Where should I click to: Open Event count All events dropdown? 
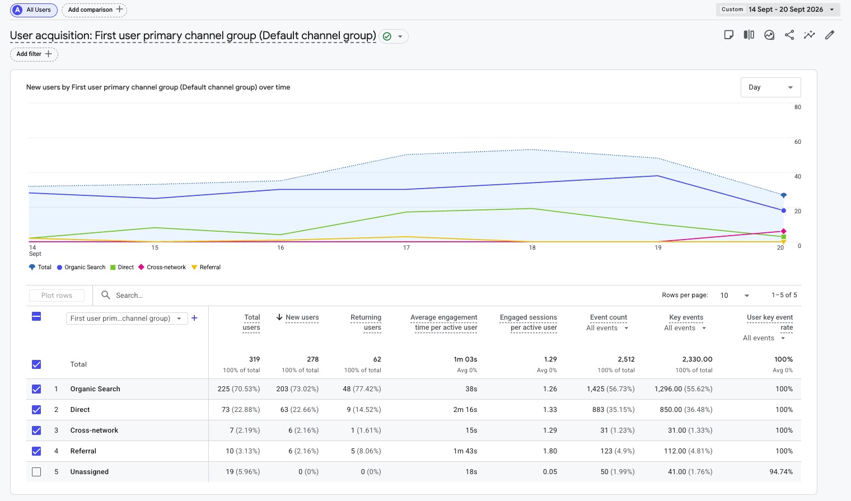click(607, 328)
